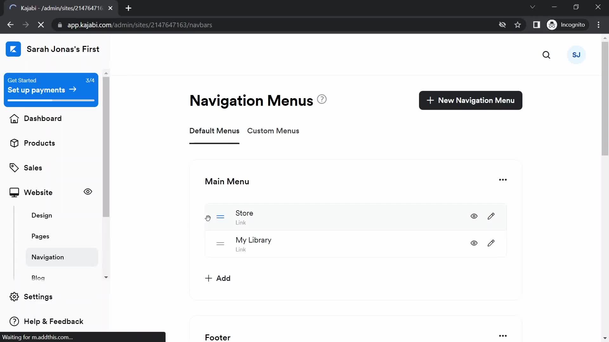Click New Navigation Menu button

click(x=471, y=100)
